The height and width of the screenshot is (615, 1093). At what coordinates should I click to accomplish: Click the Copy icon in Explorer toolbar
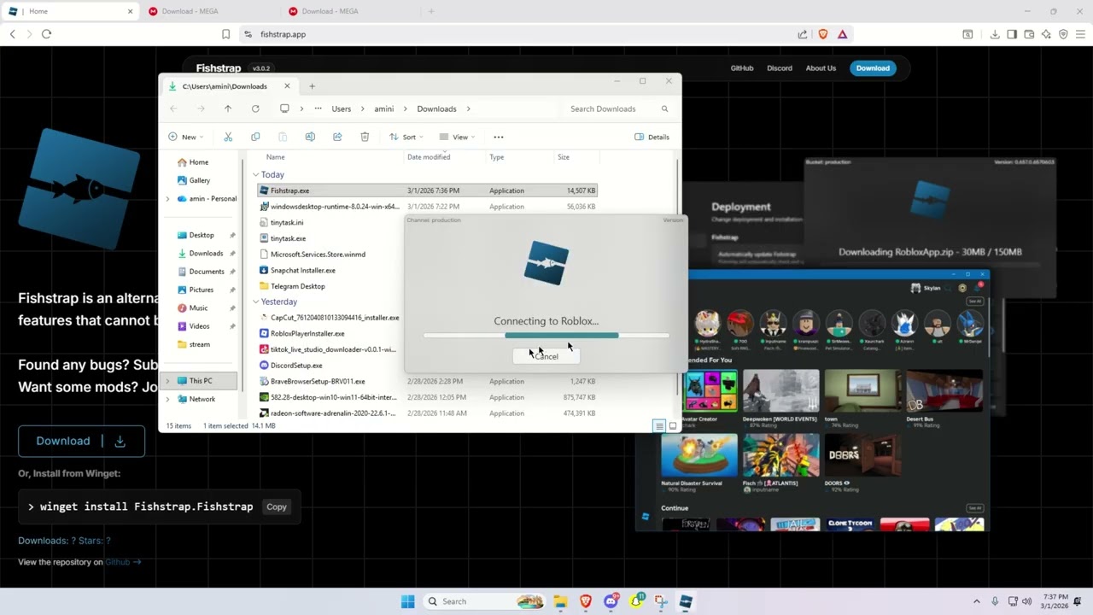coord(255,137)
